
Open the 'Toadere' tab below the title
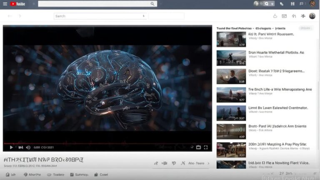click(56, 175)
